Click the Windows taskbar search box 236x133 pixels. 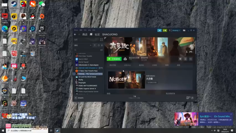pyautogui.click(x=27, y=130)
